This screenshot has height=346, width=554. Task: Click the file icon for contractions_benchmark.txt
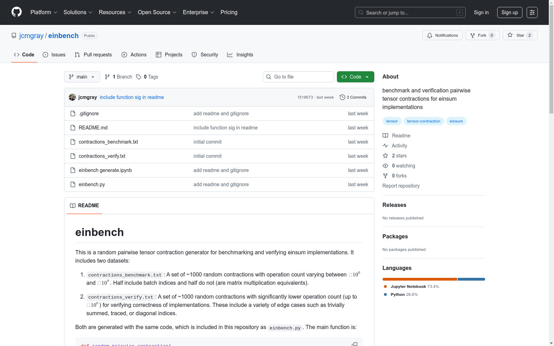click(x=73, y=142)
